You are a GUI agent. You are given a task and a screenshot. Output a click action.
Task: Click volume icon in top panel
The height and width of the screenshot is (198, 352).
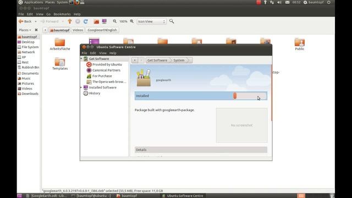coord(279,2)
